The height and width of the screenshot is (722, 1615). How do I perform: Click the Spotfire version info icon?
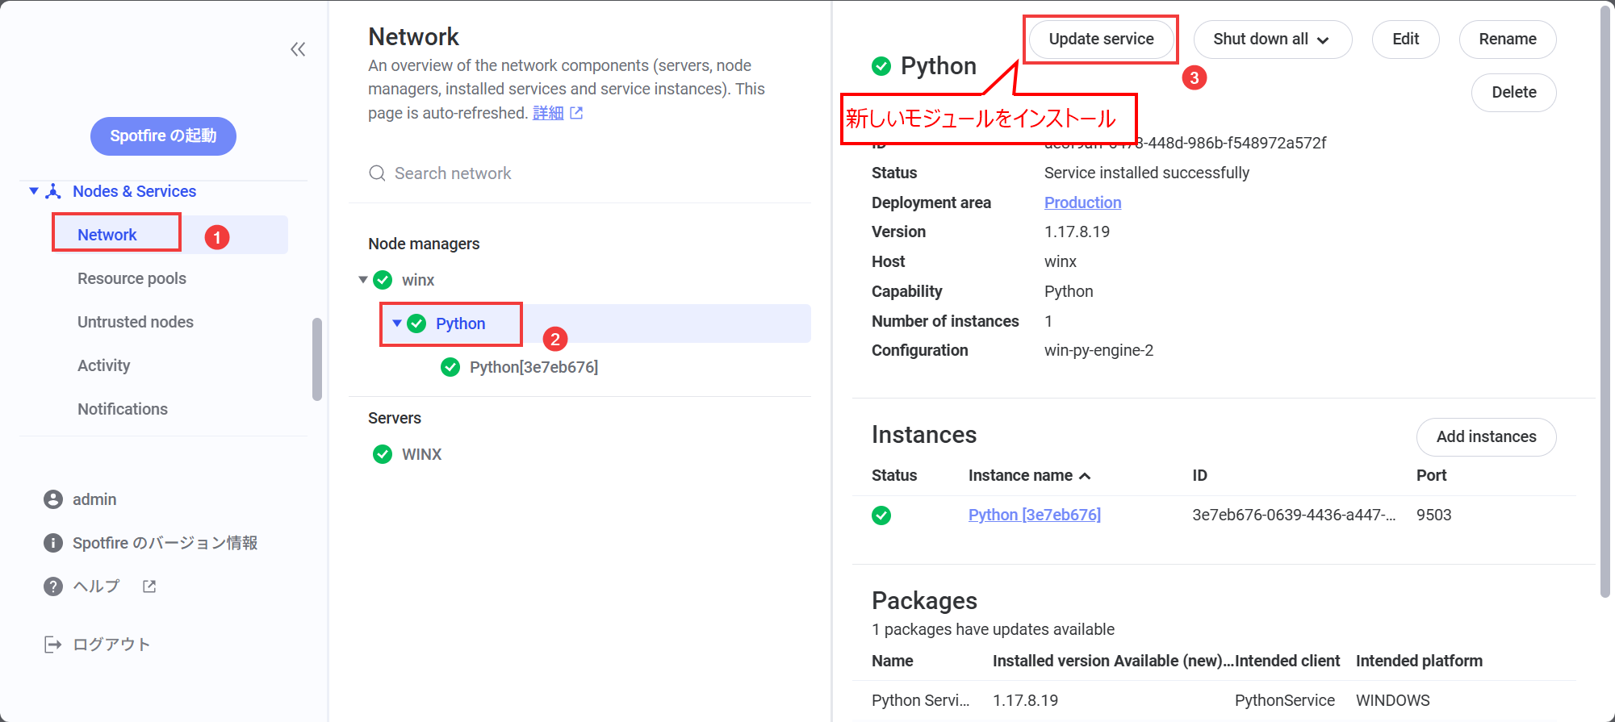(x=53, y=543)
